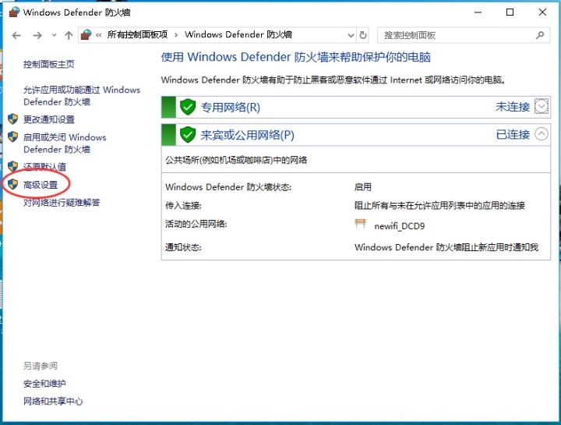Open 高级设置 link
This screenshot has width=561, height=425.
[x=41, y=185]
